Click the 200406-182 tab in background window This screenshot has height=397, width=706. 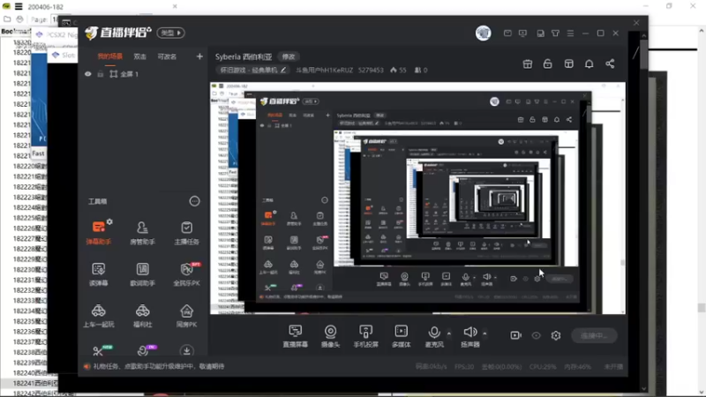pos(46,7)
